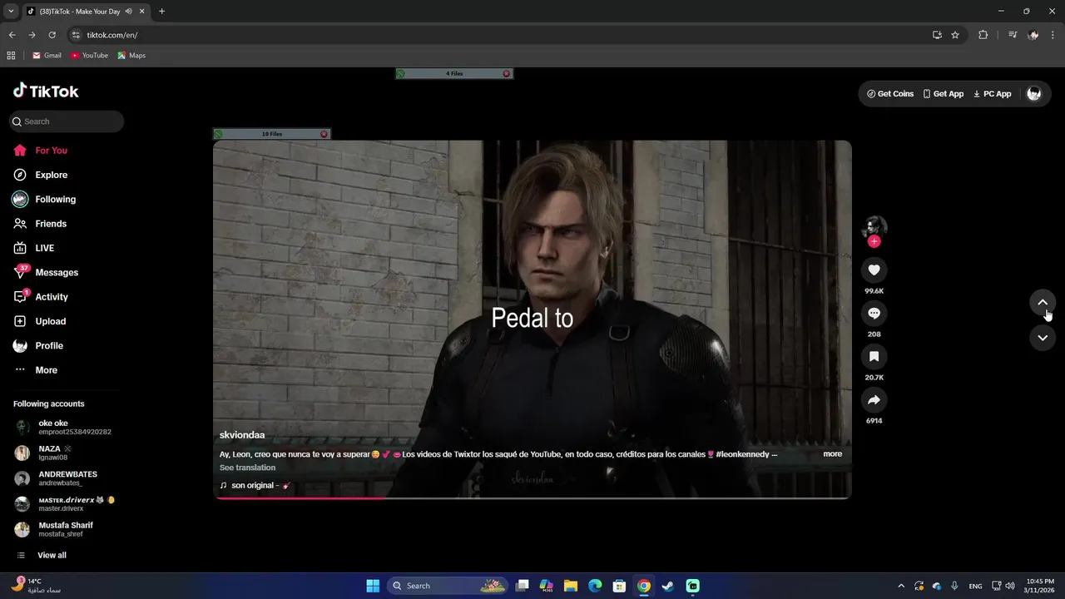Viewport: 1065px width, 599px height.
Task: Open Chrome's three-dot menu
Action: (x=1053, y=35)
